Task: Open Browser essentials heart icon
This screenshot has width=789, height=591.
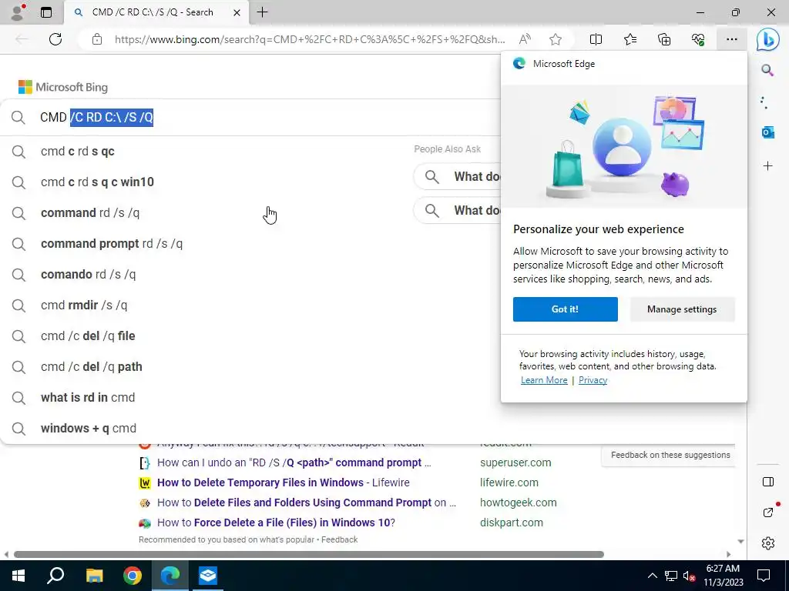Action: pyautogui.click(x=698, y=39)
